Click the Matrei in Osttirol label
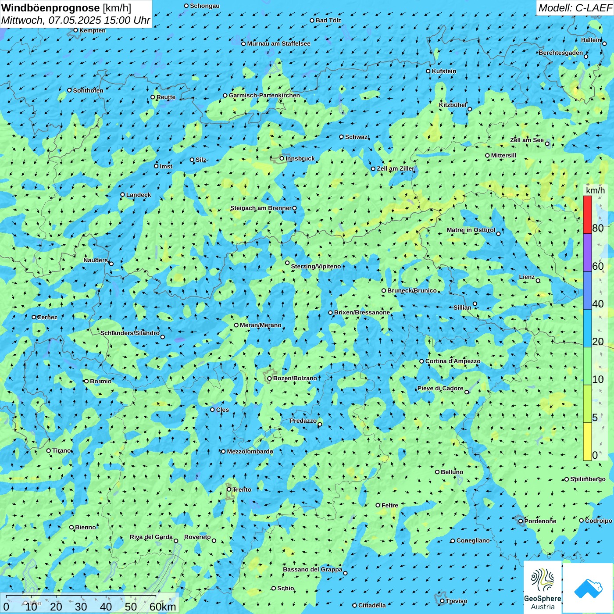 click(471, 230)
